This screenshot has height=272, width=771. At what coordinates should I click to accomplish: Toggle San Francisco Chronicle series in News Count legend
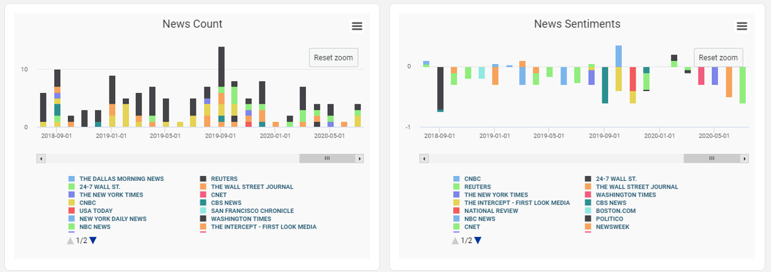coord(252,211)
